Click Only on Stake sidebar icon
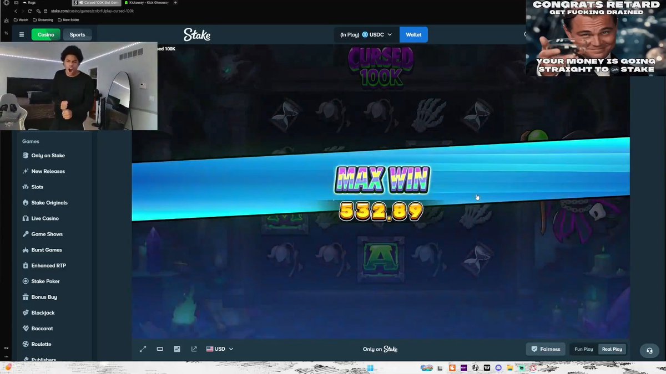The height and width of the screenshot is (374, 666). (26, 156)
